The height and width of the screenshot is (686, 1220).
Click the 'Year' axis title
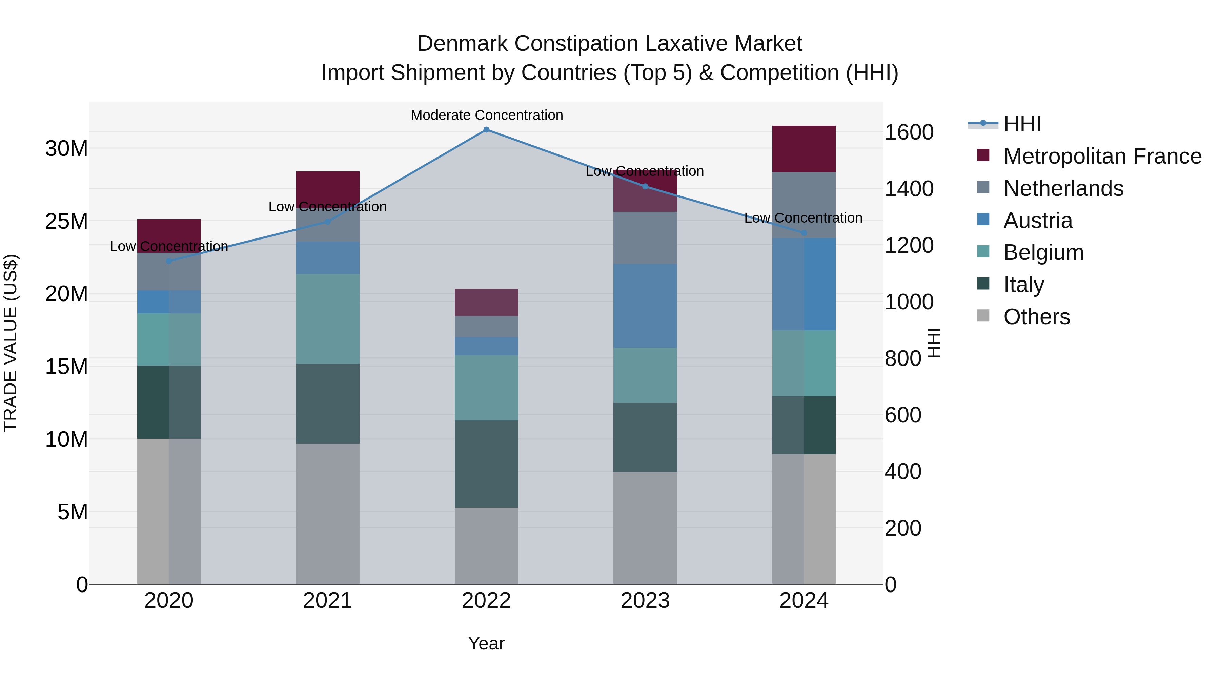[486, 643]
